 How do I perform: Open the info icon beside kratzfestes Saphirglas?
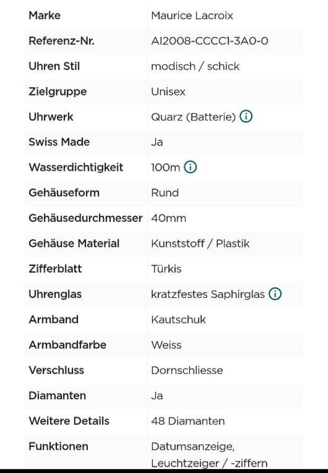click(275, 294)
